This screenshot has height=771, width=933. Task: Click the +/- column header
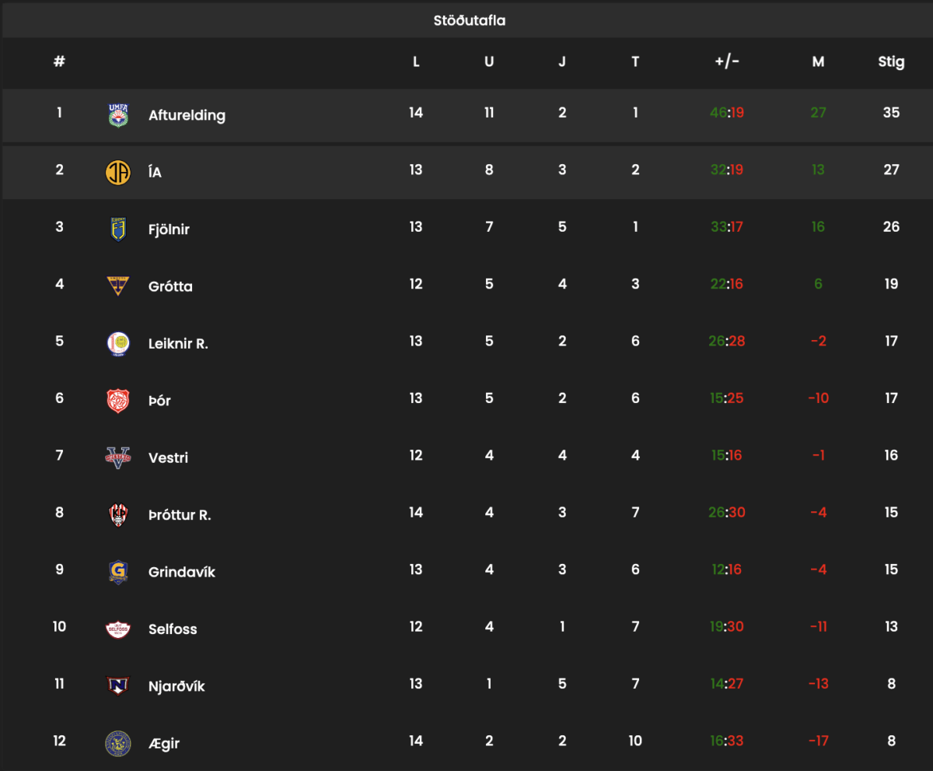click(727, 61)
